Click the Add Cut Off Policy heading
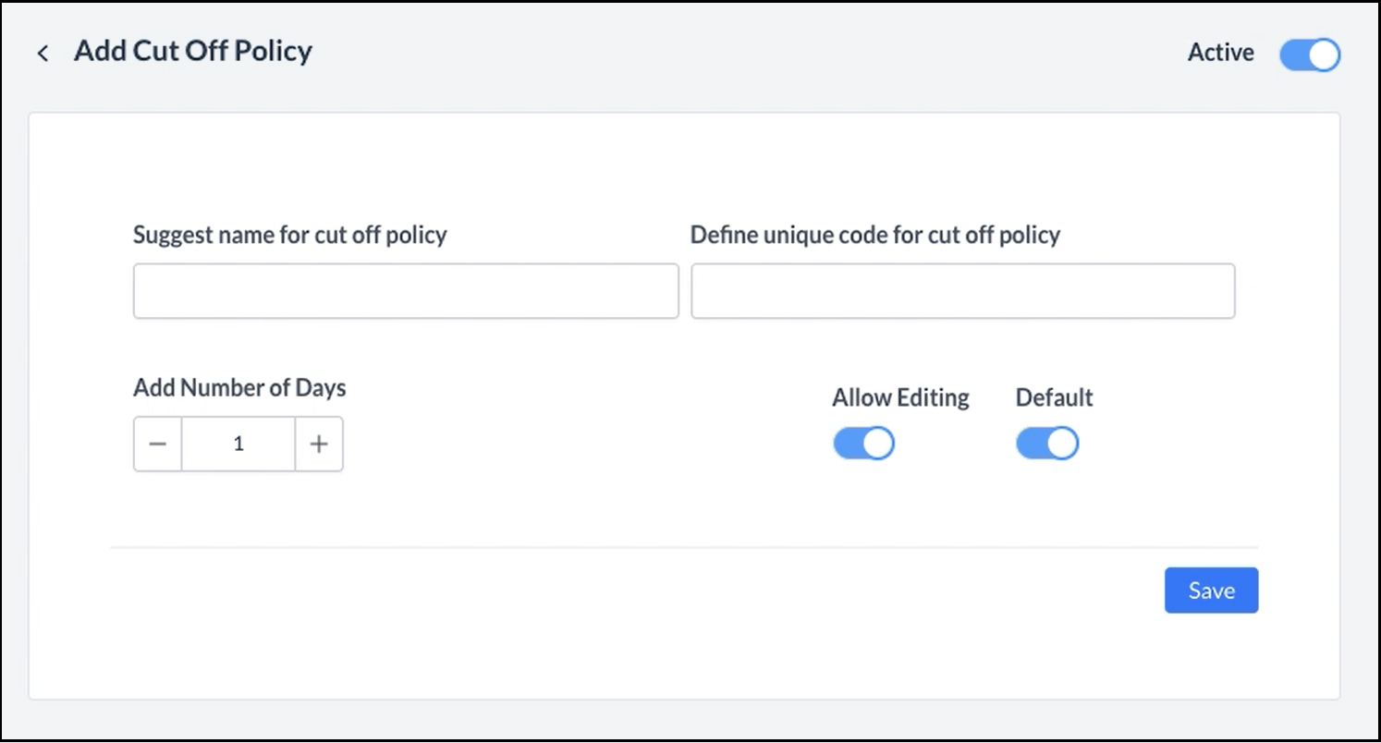The height and width of the screenshot is (743, 1381). [193, 51]
